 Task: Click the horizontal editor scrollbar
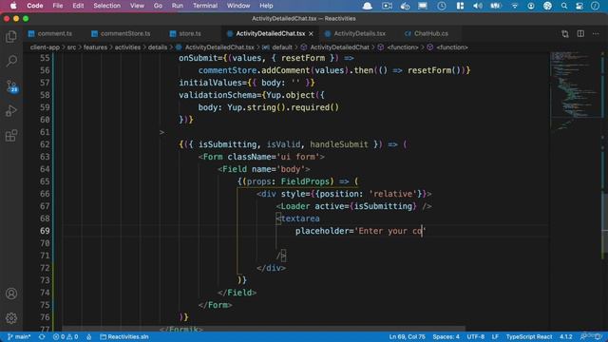coord(264,329)
